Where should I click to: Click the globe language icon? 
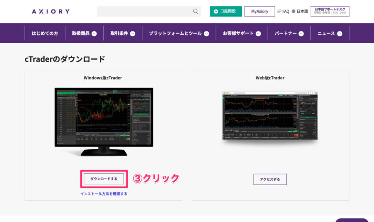click(x=293, y=11)
